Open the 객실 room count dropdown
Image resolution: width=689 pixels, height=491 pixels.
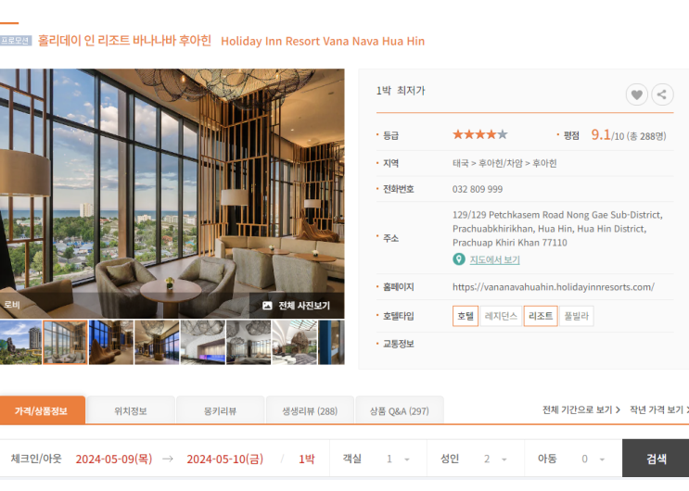coord(398,459)
